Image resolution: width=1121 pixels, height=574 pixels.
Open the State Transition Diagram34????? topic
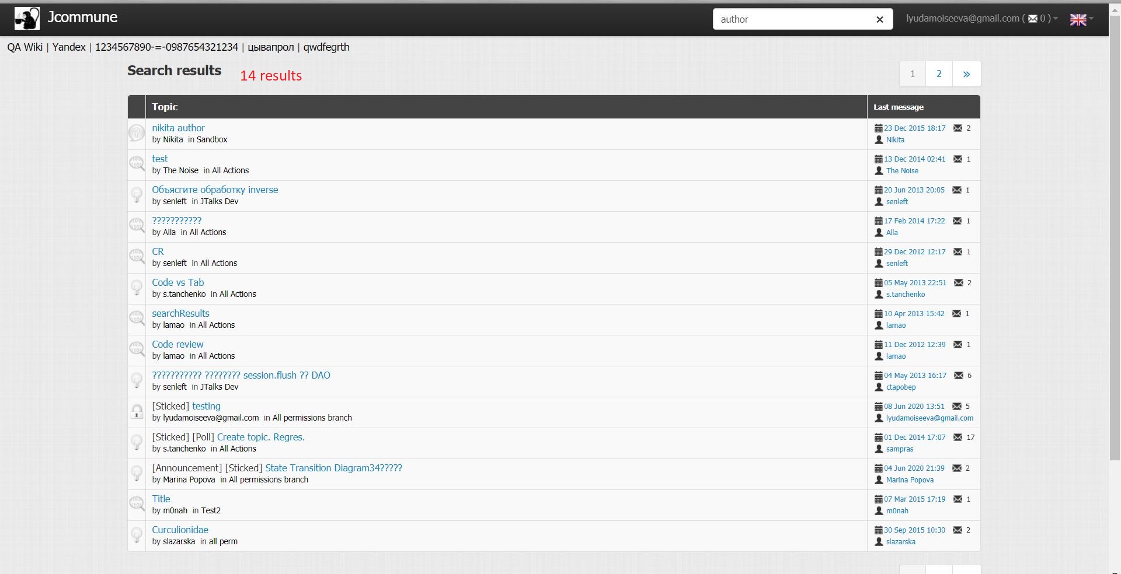[x=333, y=468]
